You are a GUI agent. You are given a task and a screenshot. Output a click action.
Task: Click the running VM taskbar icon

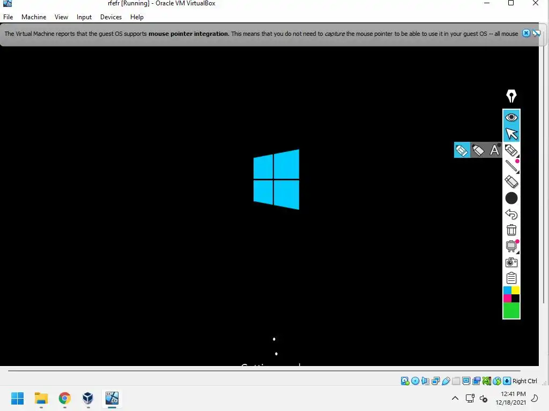coord(112,398)
